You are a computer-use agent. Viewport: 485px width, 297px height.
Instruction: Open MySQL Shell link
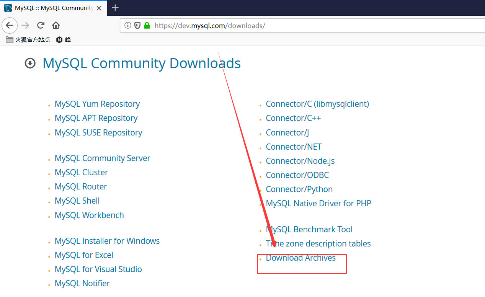click(77, 201)
